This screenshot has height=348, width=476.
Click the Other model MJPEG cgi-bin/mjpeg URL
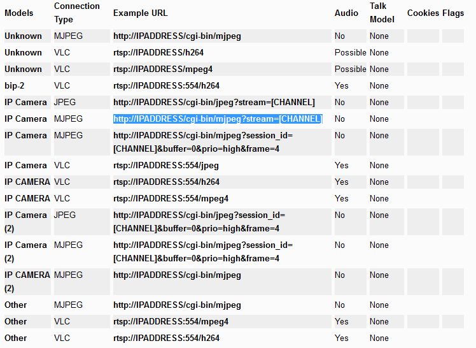(x=177, y=305)
